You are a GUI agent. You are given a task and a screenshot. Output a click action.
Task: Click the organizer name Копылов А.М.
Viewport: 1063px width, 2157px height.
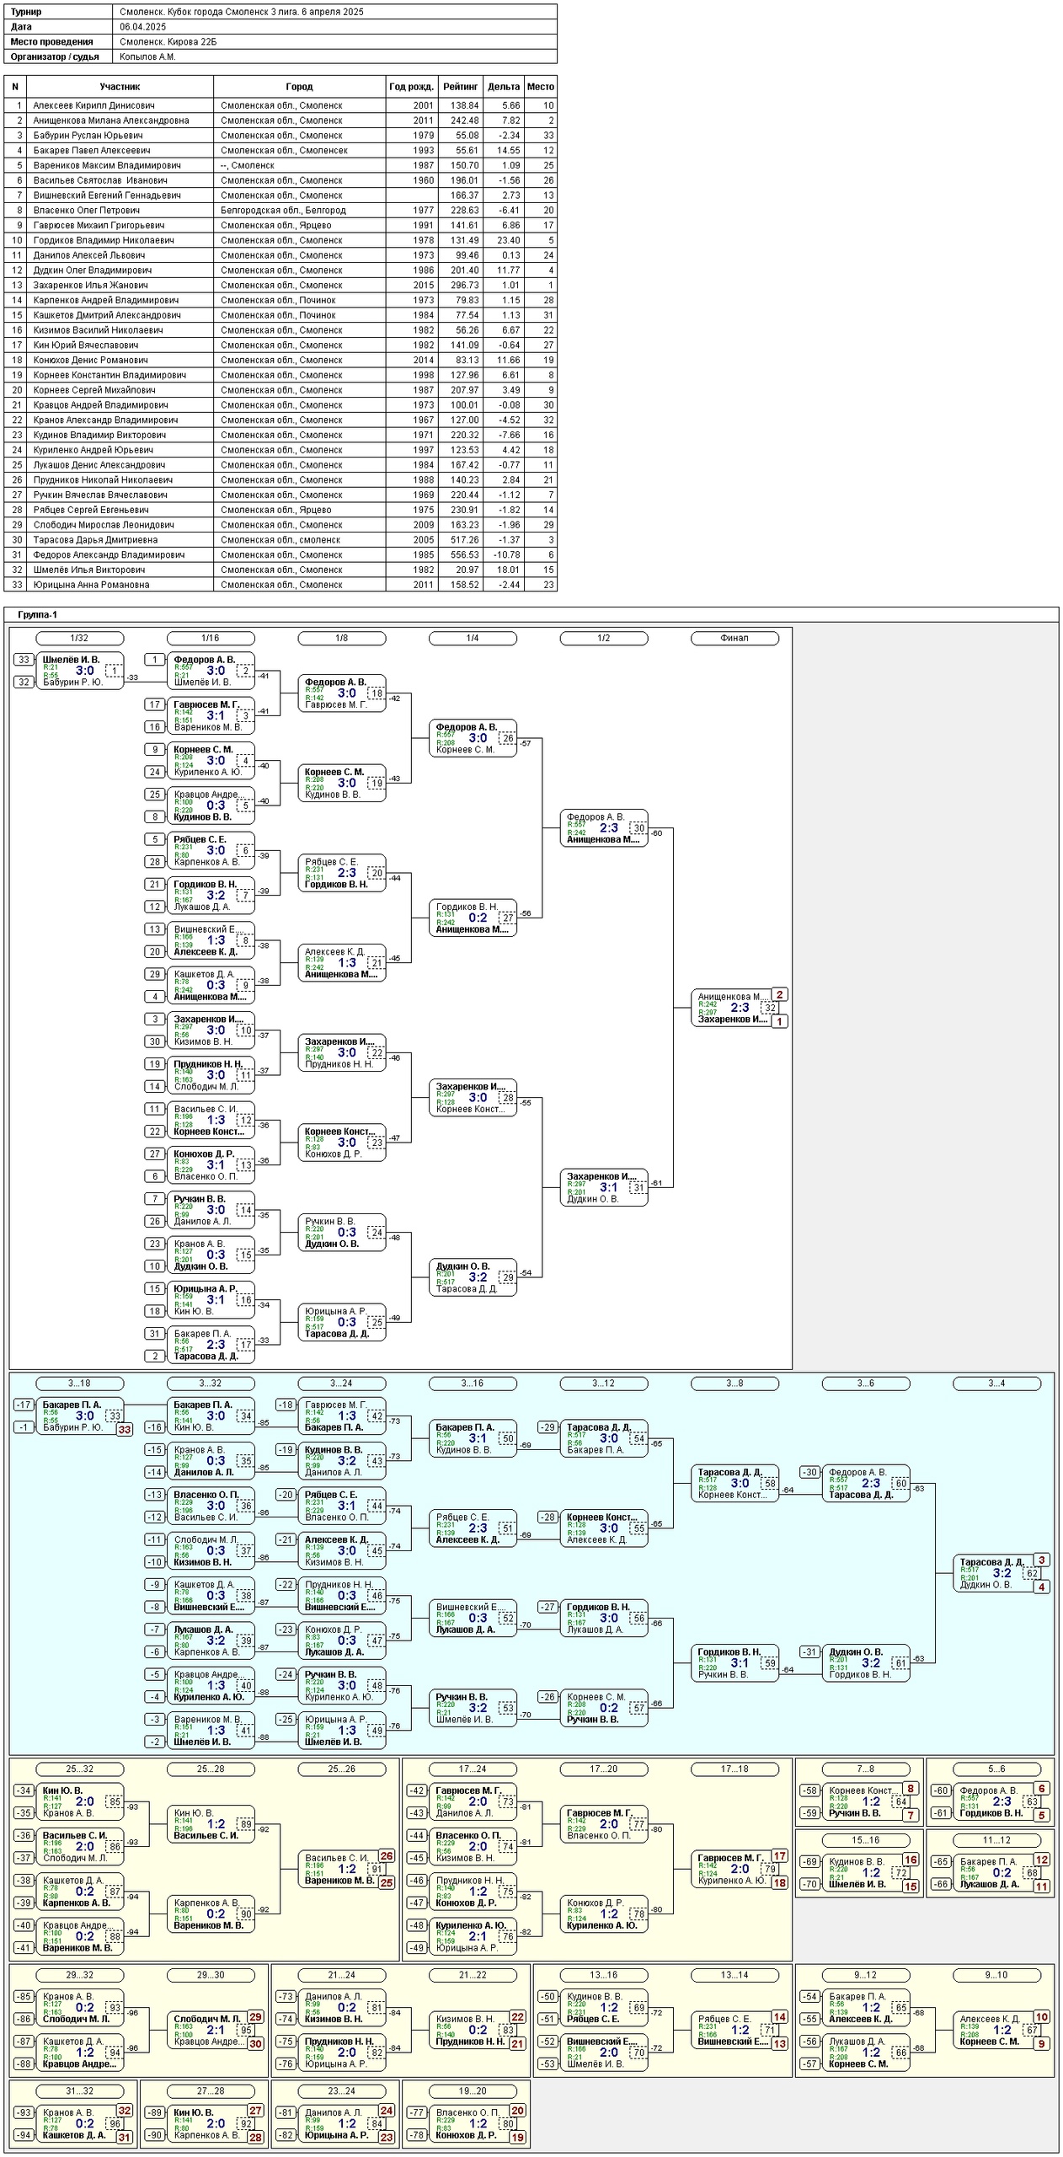pyautogui.click(x=147, y=57)
